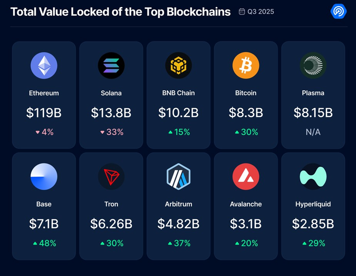Click the Ethereum diamond logo icon
The image size is (356, 276).
pyautogui.click(x=44, y=66)
